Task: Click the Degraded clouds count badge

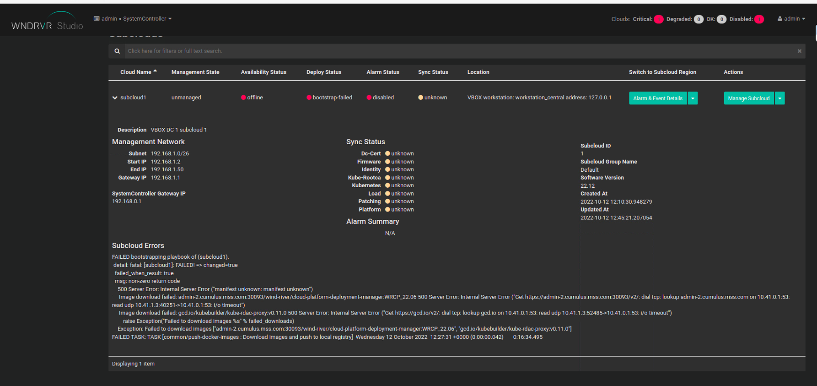Action: 698,19
